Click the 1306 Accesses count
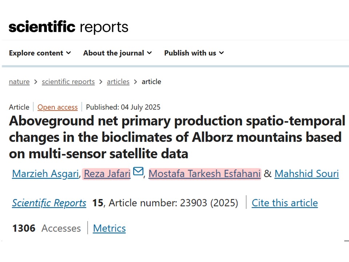This screenshot has height=262, width=349. [x=47, y=229]
